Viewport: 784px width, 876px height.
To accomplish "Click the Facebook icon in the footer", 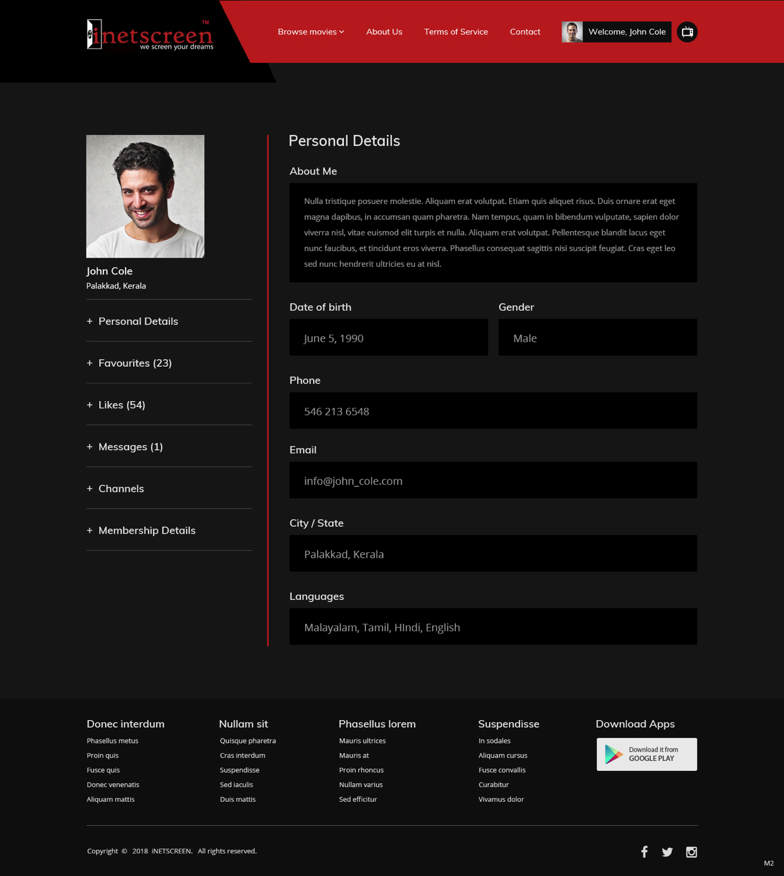I will pyautogui.click(x=644, y=851).
